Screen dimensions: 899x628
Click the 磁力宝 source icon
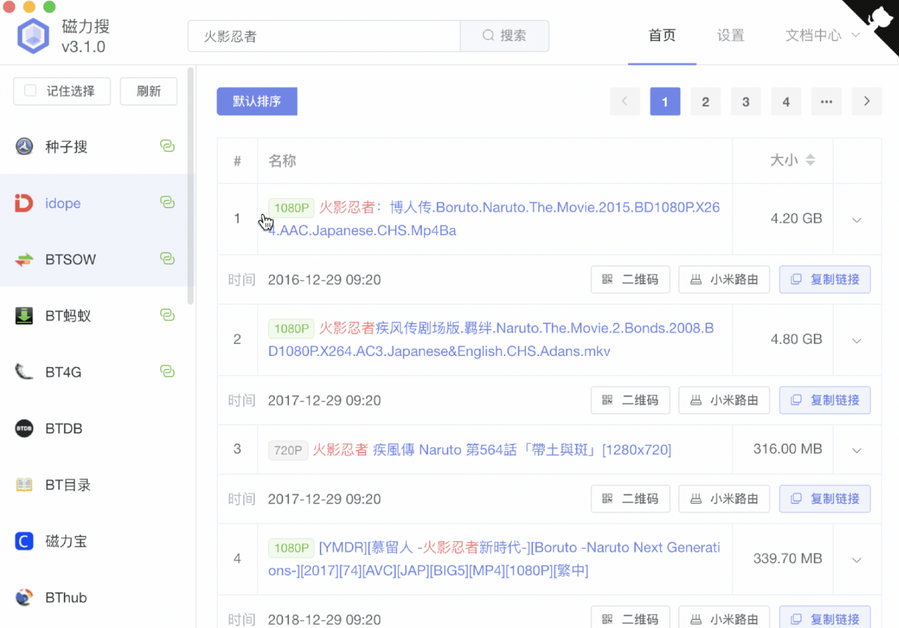point(24,541)
